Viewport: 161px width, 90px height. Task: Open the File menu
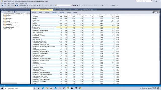pyautogui.click(x=2, y=3)
